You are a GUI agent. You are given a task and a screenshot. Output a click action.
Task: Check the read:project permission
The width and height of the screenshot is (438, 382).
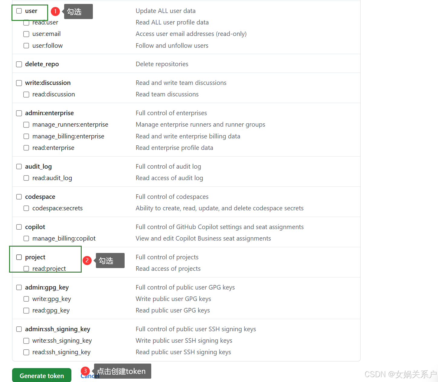pyautogui.click(x=26, y=268)
